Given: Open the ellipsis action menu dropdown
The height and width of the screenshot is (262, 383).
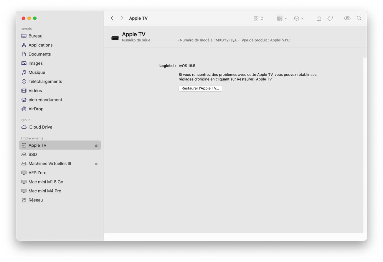Looking at the screenshot, I should point(299,18).
